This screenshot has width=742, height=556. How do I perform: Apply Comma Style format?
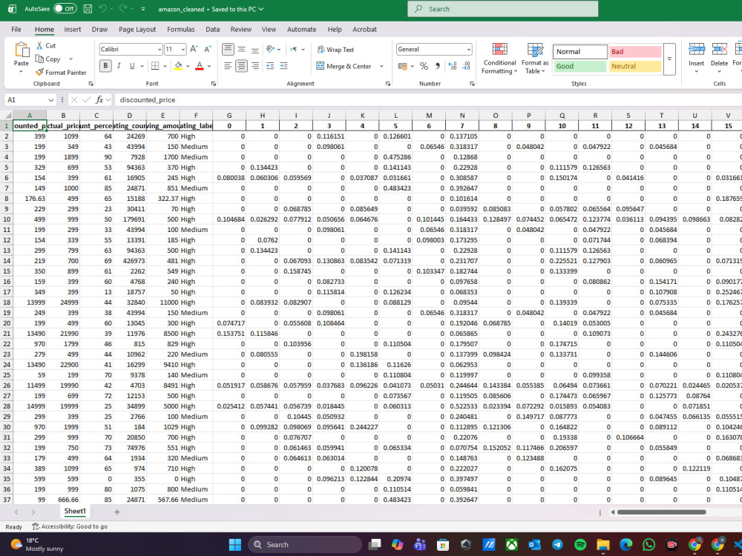[437, 66]
